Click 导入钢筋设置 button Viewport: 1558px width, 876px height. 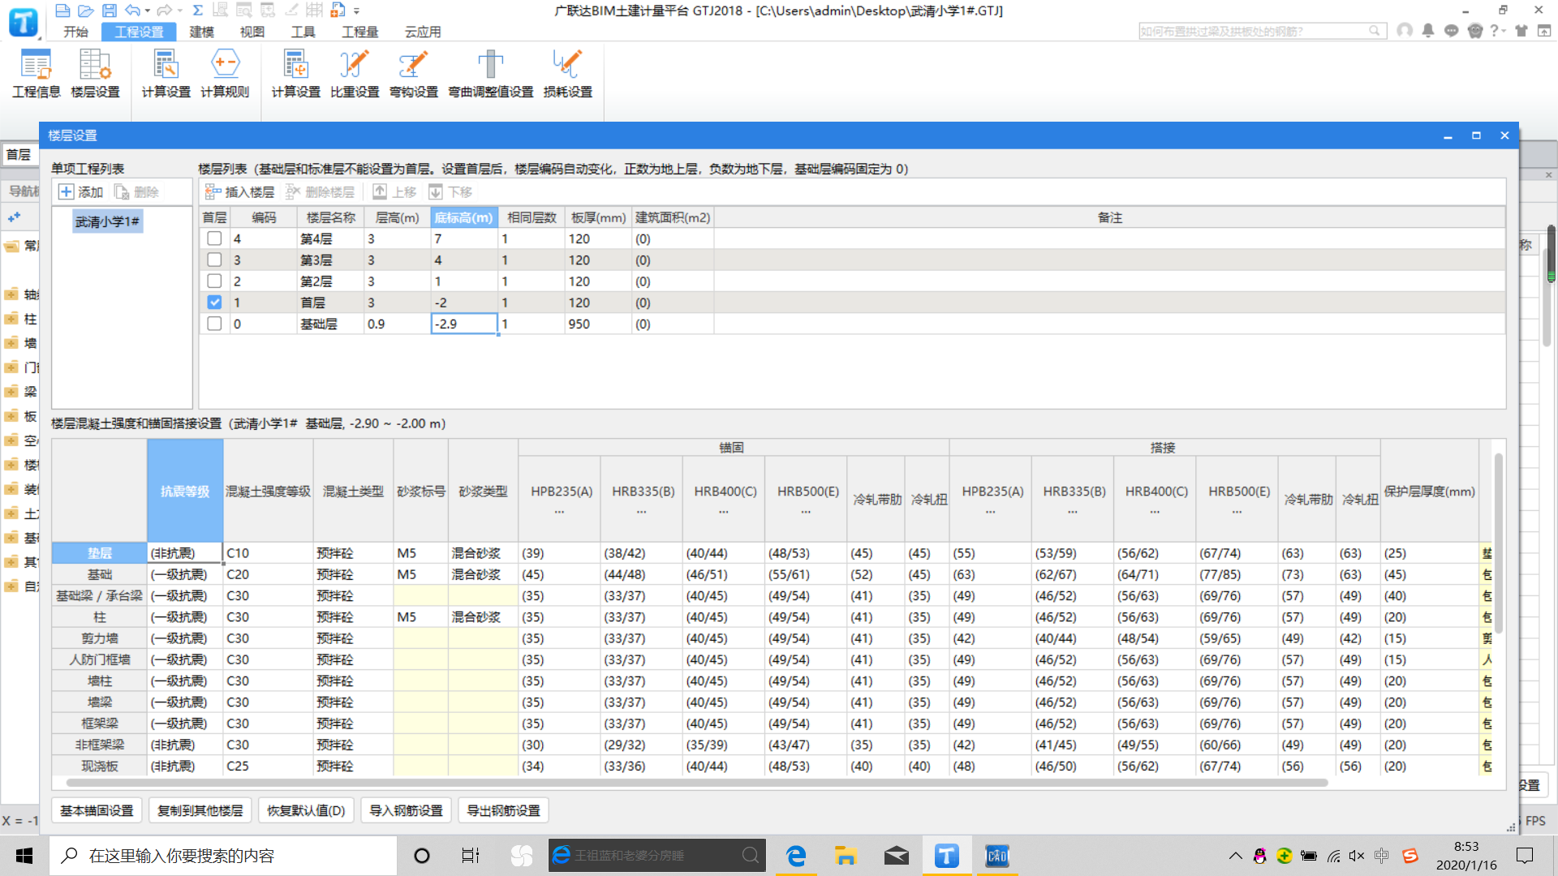(406, 810)
